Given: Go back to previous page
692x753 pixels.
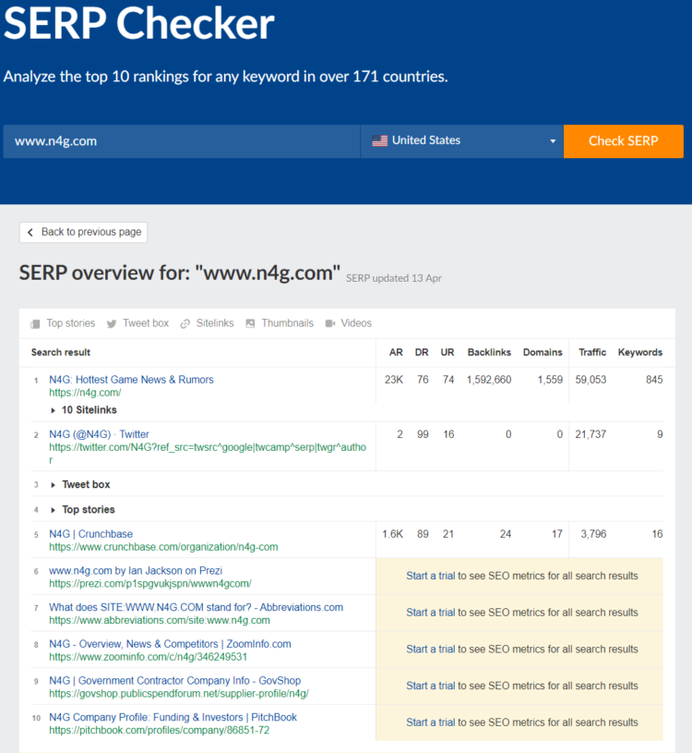Looking at the screenshot, I should point(83,233).
